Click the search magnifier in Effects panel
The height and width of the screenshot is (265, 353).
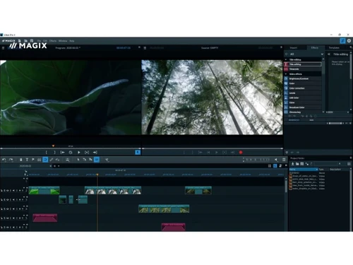click(x=351, y=47)
